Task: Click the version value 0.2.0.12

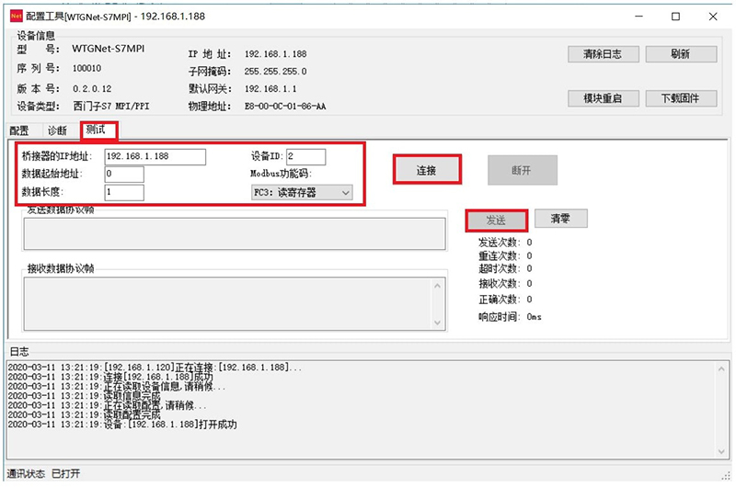Action: pos(92,88)
